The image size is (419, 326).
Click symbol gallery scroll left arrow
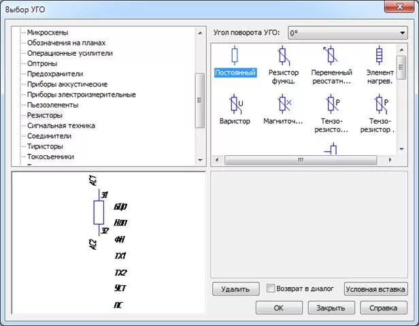217,160
